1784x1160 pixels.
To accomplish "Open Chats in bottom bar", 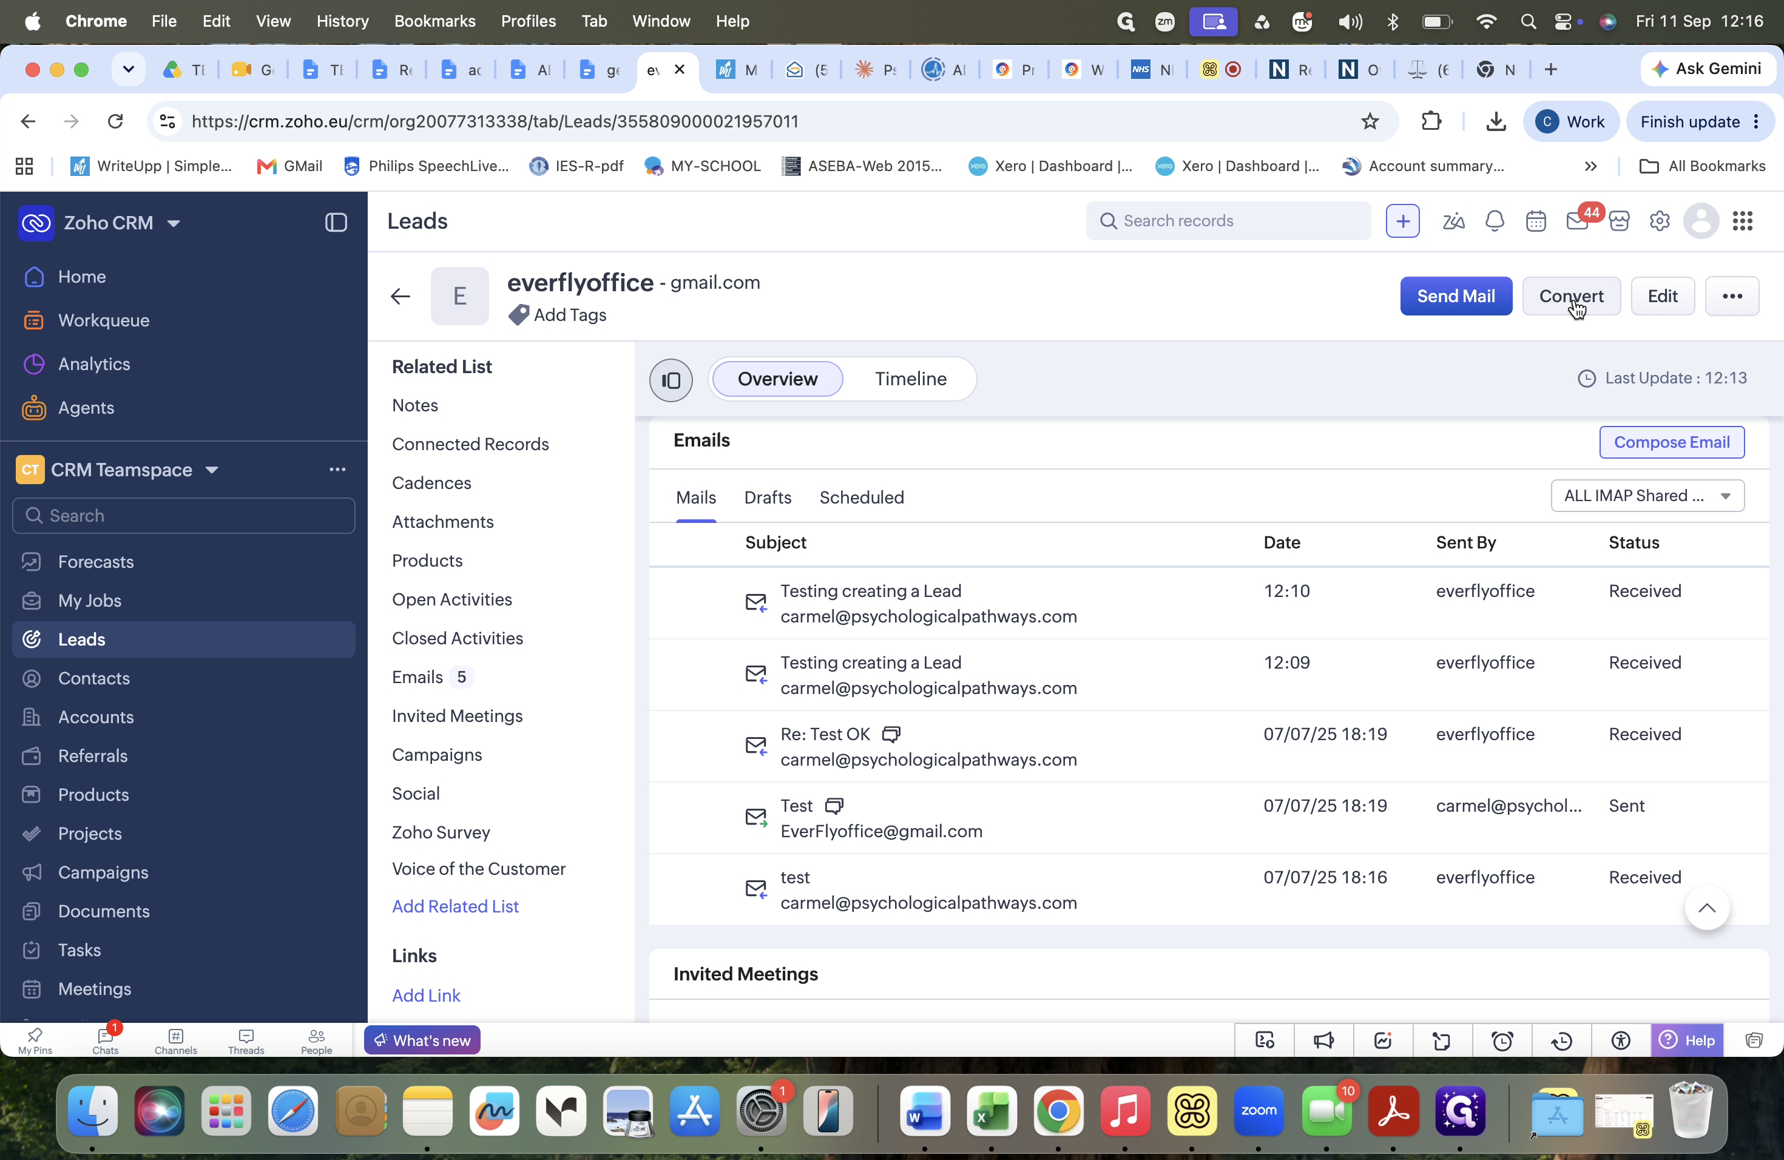I will point(105,1041).
